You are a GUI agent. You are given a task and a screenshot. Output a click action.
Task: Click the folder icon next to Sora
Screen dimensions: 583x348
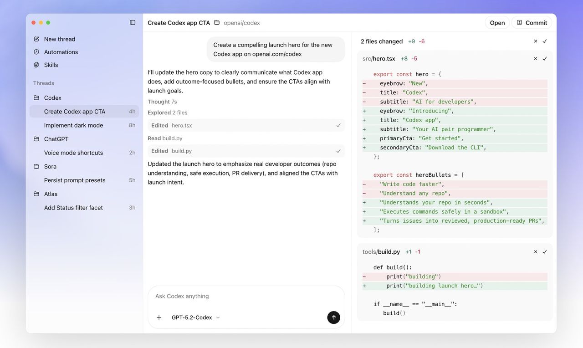(x=37, y=166)
